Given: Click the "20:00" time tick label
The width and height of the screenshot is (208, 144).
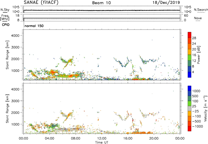Looking at the screenshot, I should [154, 139].
